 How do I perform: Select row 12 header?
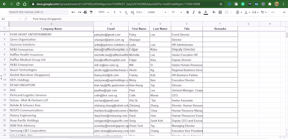[x=5, y=75]
